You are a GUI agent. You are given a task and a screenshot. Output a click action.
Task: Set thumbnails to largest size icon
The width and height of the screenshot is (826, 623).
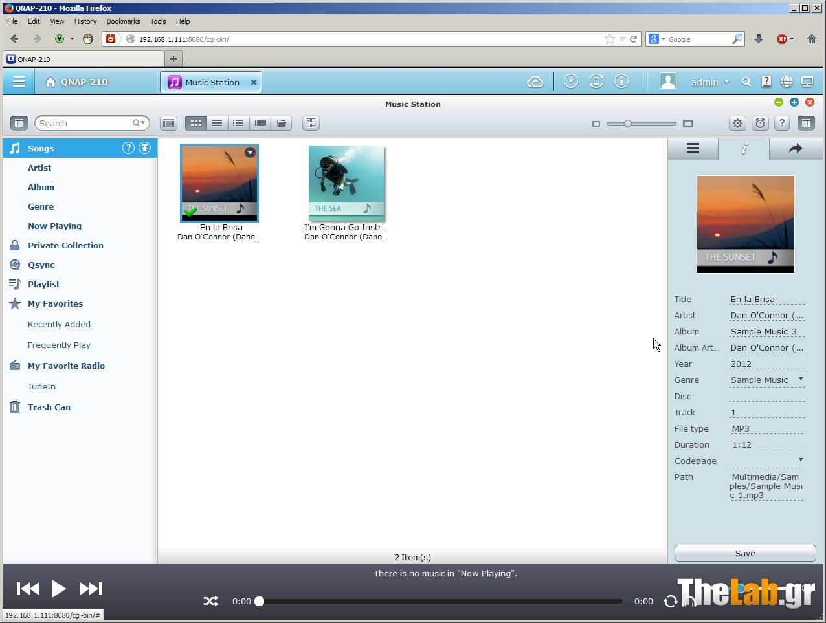click(688, 124)
